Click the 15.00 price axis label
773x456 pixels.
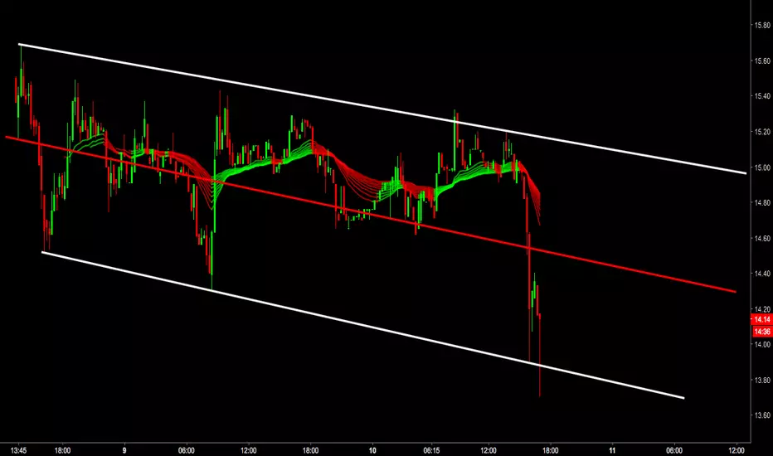tap(762, 167)
